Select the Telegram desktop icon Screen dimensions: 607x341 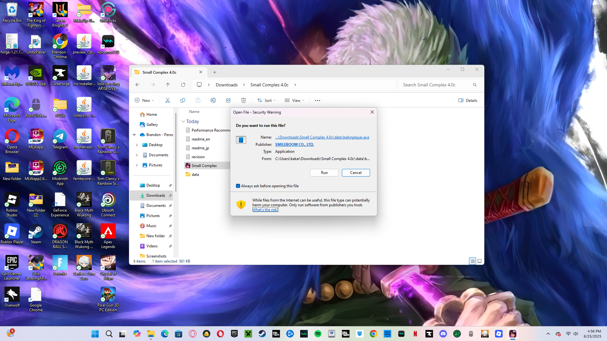60,139
